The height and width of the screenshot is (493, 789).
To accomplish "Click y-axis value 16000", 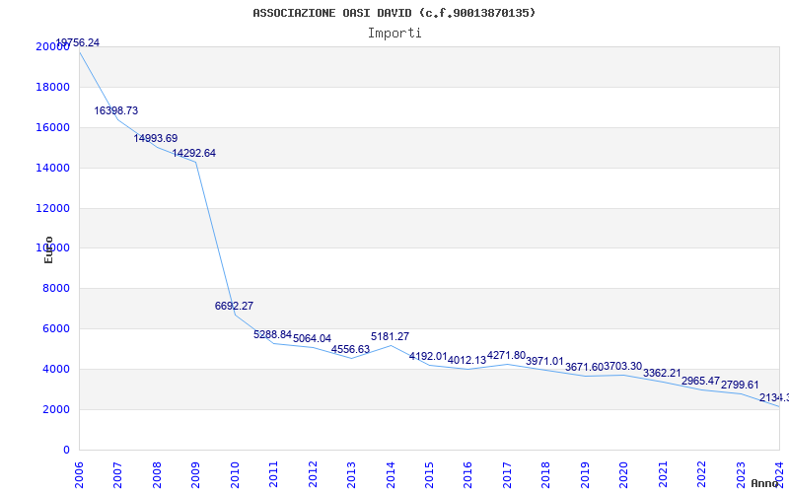I will point(53,127).
